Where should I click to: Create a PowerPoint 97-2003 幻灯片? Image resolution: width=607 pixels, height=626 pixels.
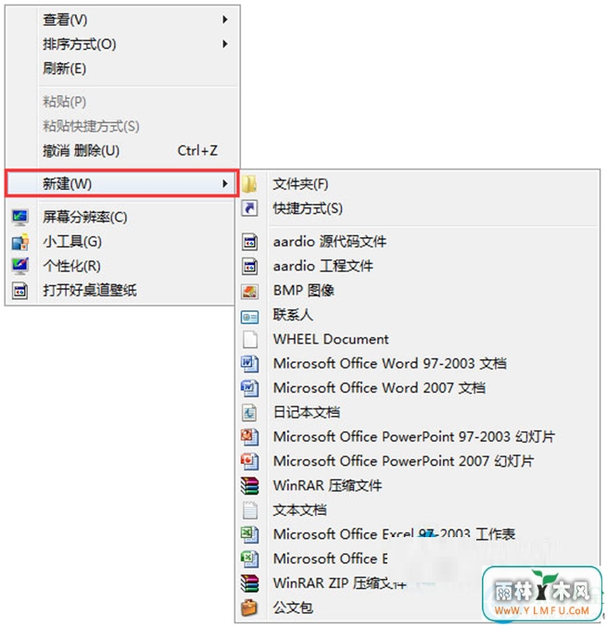418,437
